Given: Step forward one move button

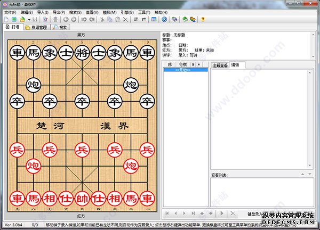Looking at the screenshot, I should pos(185,213).
